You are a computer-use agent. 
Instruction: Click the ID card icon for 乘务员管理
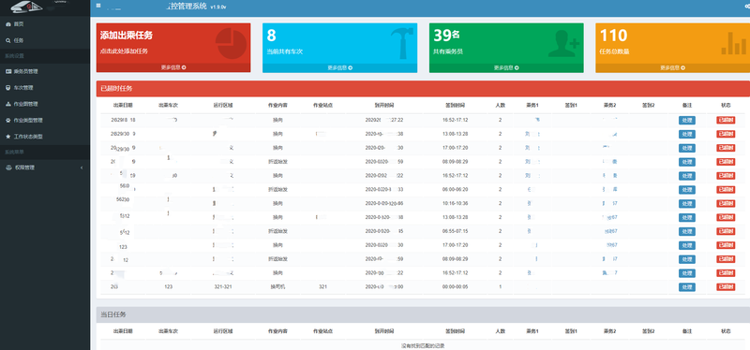(8, 72)
